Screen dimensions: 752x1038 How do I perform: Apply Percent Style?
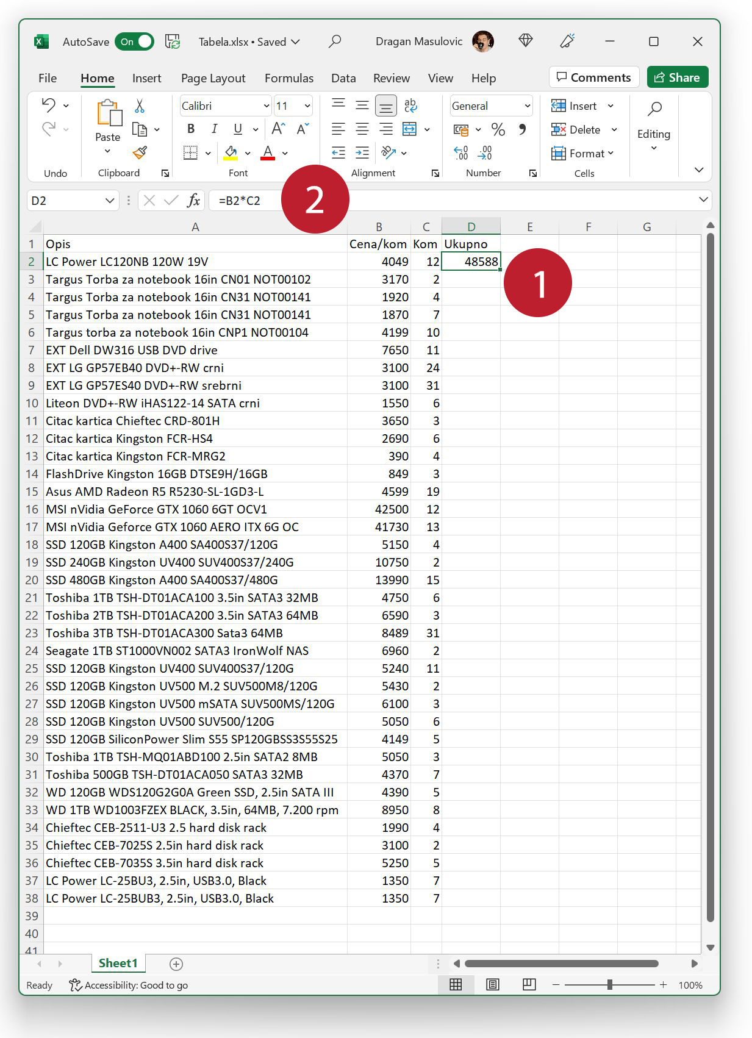tap(498, 129)
